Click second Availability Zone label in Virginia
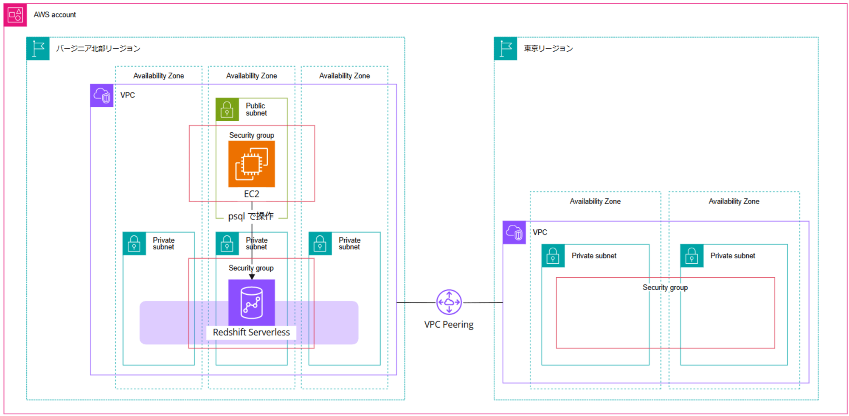The image size is (849, 416). [252, 76]
